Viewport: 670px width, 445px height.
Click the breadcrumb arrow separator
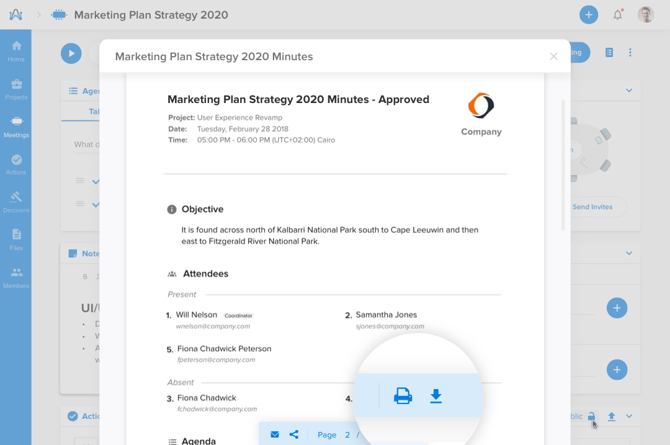[x=38, y=15]
